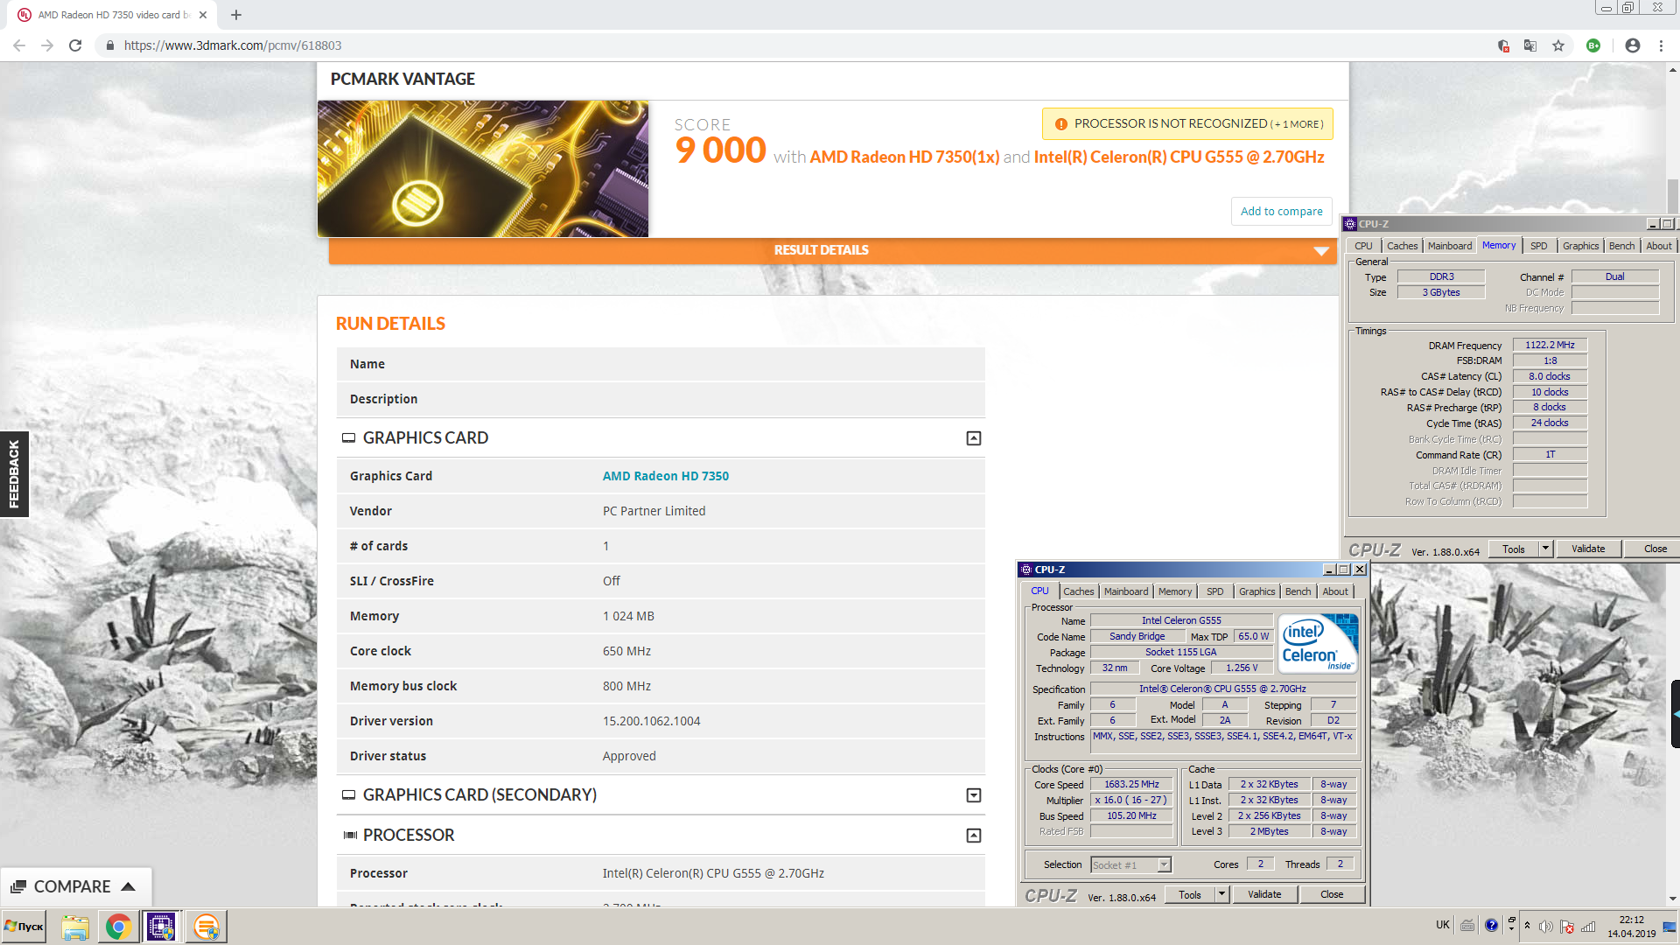Image resolution: width=1680 pixels, height=945 pixels.
Task: Open Action Center flag in system tray
Action: point(1567,927)
